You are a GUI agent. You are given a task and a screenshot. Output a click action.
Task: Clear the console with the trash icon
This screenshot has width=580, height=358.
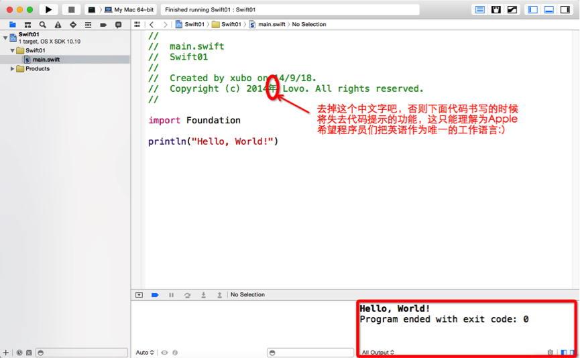550,353
